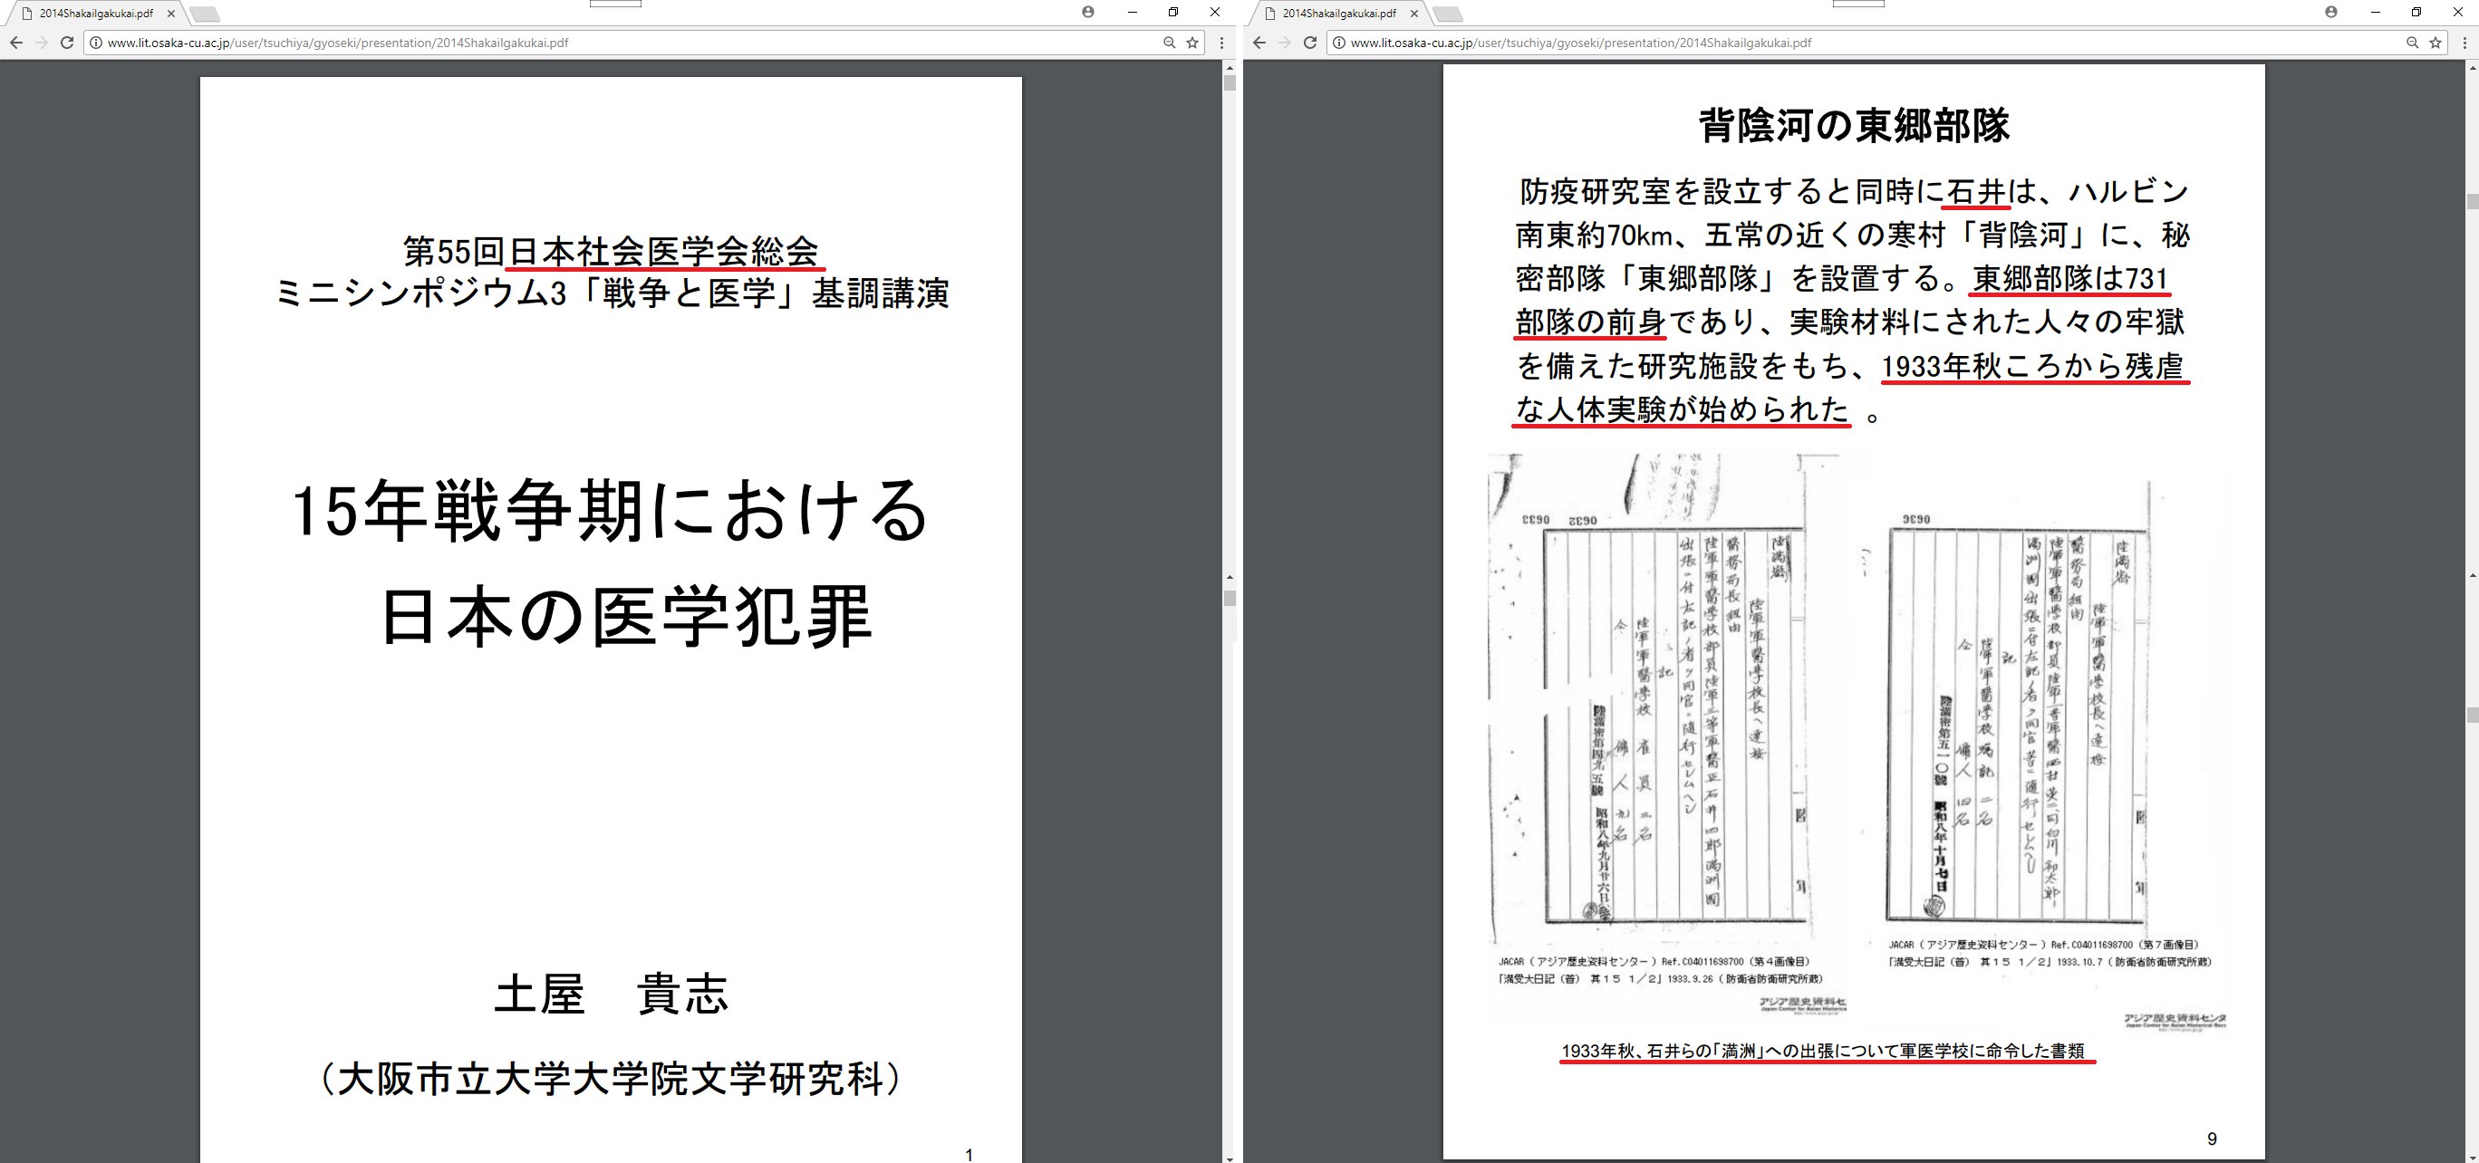Click heading 背陰河の東郷部隊 on right PDF
The width and height of the screenshot is (2479, 1163).
tap(1854, 126)
